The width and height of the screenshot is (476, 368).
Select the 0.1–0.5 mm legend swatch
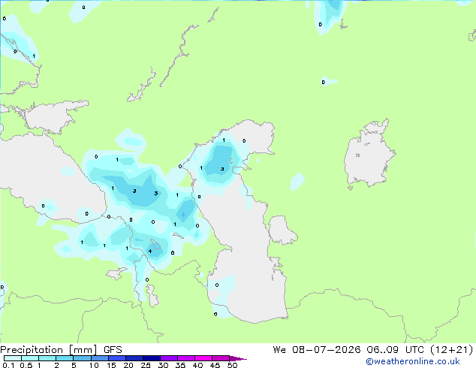click(x=13, y=358)
